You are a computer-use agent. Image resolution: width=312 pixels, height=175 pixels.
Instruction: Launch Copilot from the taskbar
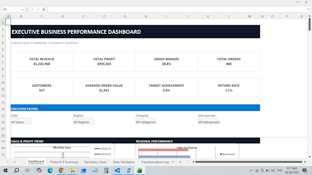[x=39, y=170]
